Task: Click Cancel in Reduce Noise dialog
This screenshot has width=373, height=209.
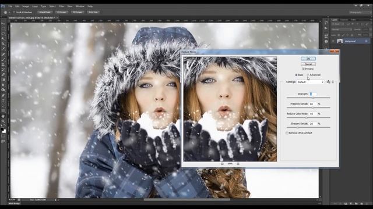Action: coord(308,64)
